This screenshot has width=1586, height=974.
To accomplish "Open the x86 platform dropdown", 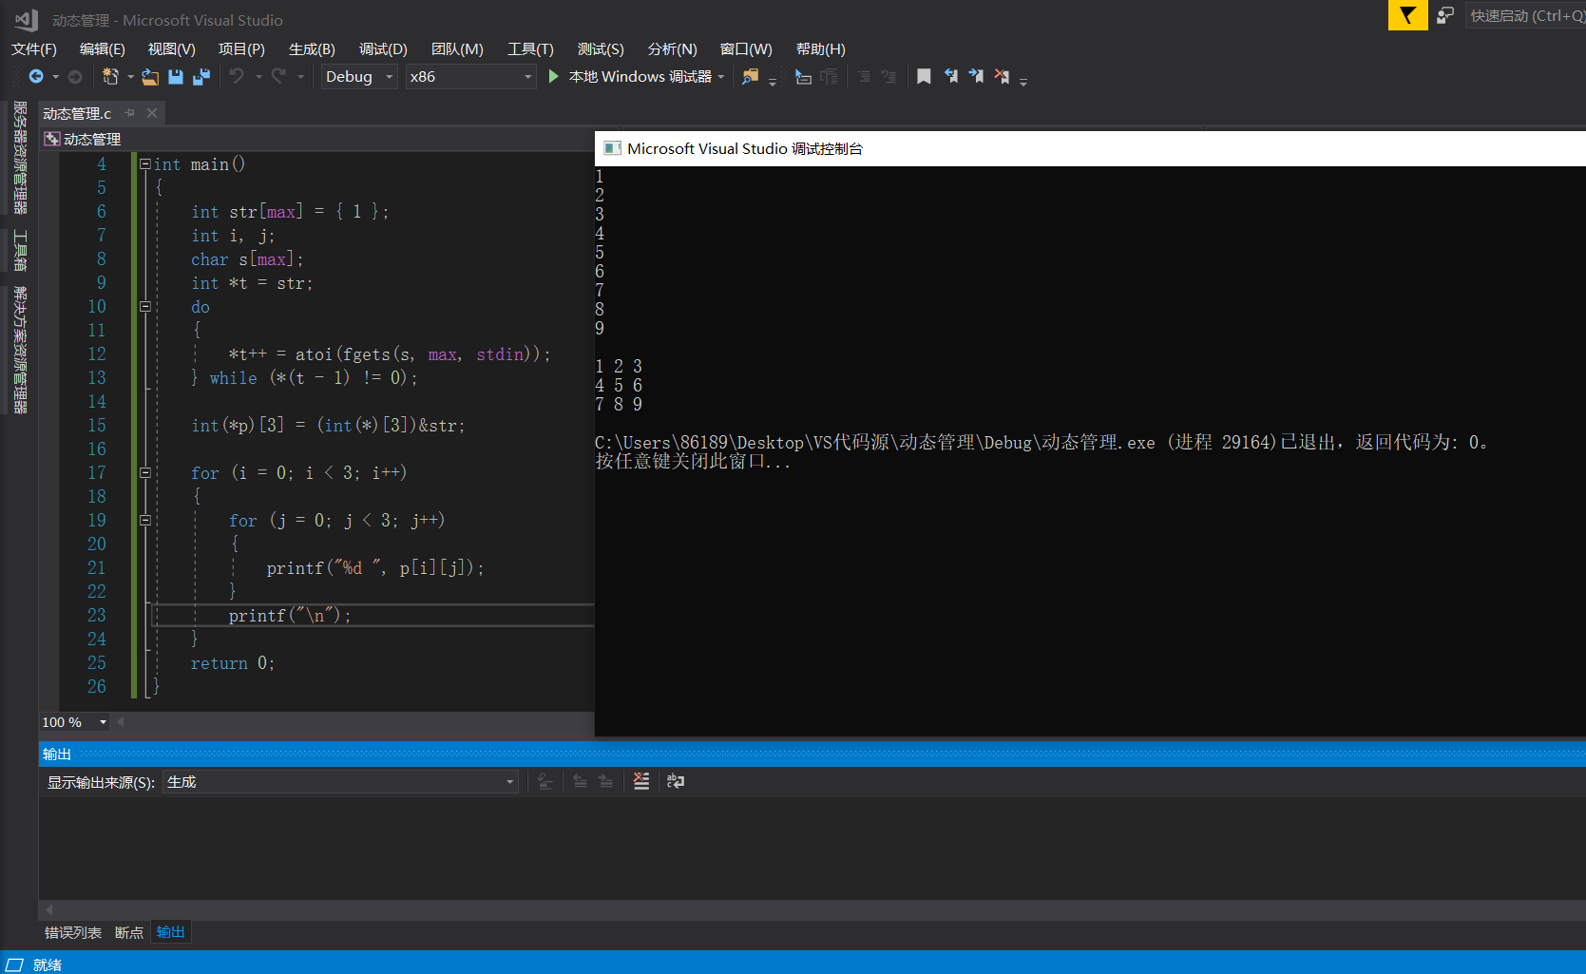I will pos(471,77).
